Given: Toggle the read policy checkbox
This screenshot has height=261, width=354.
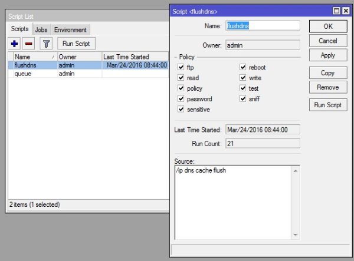Looking at the screenshot, I should [x=181, y=78].
